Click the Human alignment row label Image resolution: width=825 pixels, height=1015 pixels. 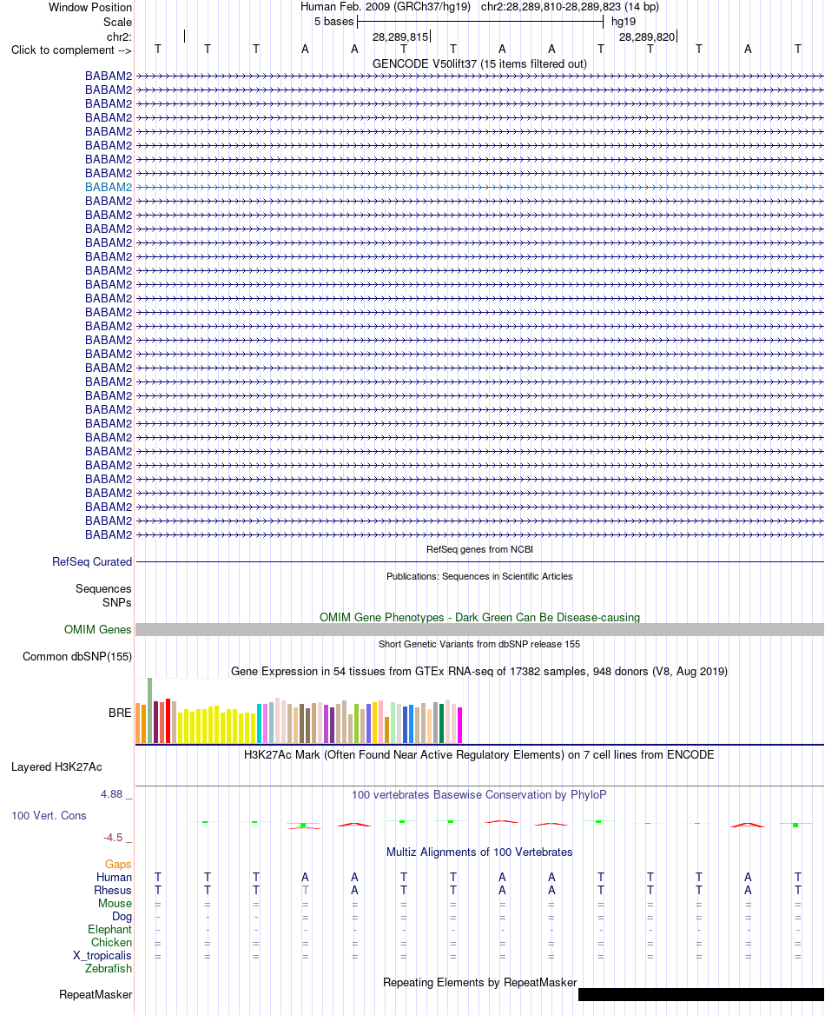(x=114, y=877)
